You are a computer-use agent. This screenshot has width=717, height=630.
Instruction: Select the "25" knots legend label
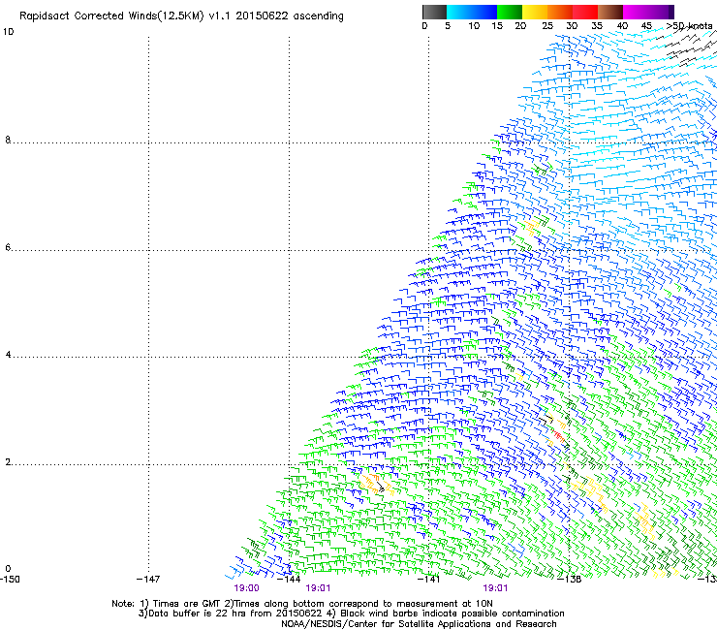click(x=547, y=26)
